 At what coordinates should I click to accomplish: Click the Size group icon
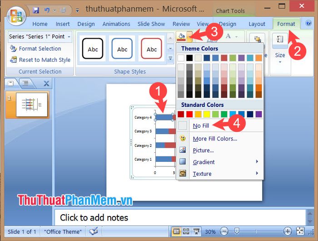point(280,40)
